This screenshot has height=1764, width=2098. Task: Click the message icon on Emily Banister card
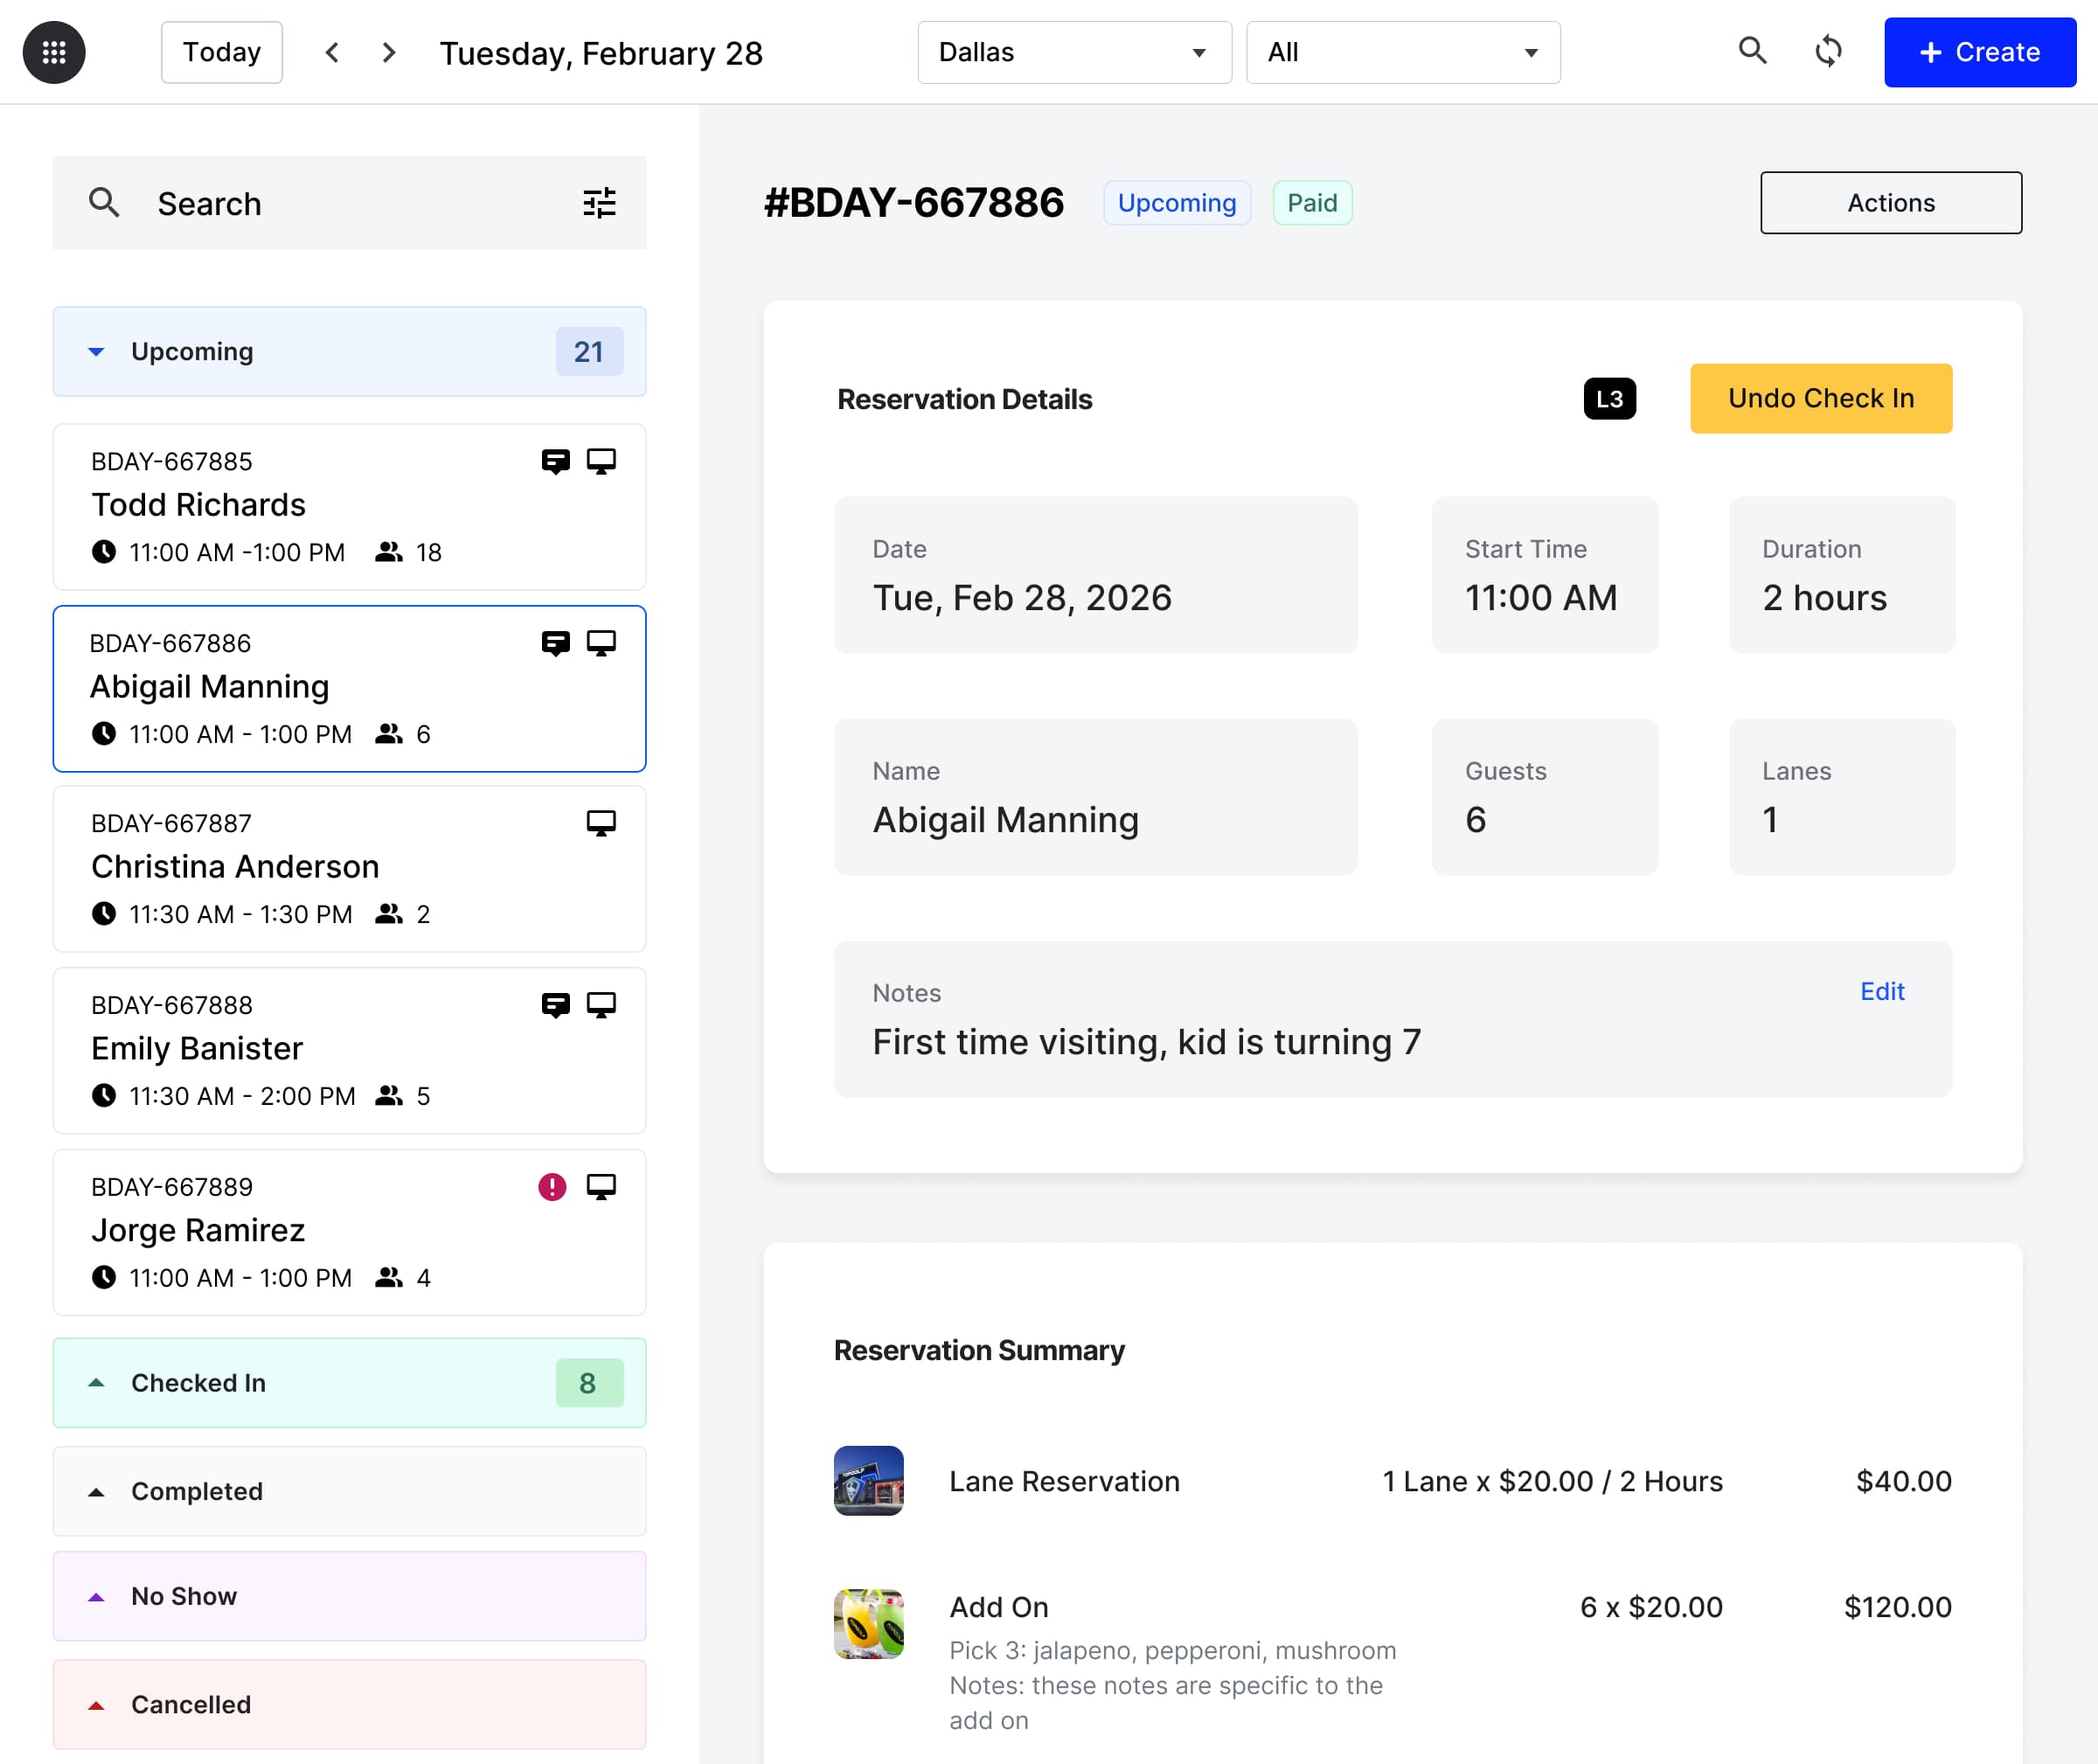pos(556,1004)
